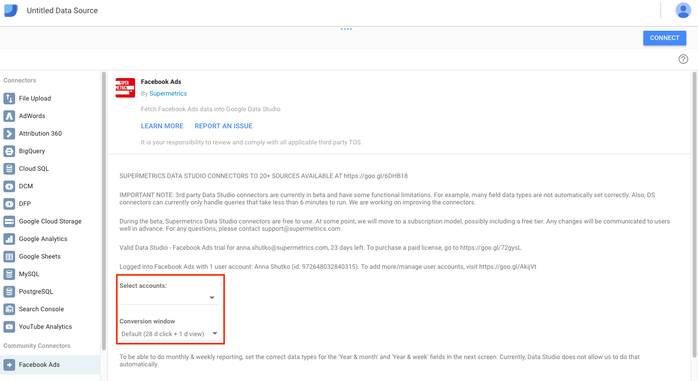Screen dimensions: 698x381
Task: Click the Search Console connector icon
Action: tap(9, 309)
